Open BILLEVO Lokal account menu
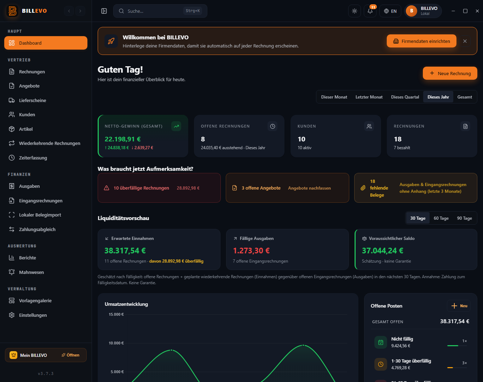483x382 pixels. 423,11
